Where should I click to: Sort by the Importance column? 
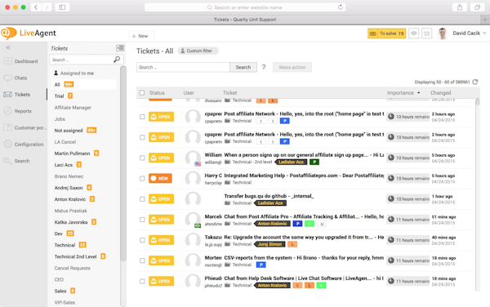pyautogui.click(x=403, y=93)
